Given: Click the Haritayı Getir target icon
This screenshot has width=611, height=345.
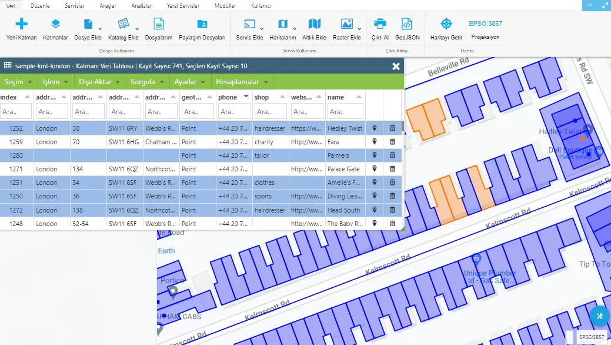Looking at the screenshot, I should [446, 24].
